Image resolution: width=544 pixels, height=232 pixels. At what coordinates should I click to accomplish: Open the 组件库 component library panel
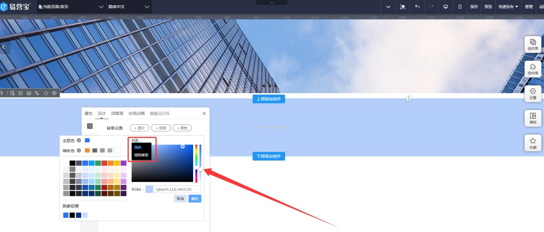pyautogui.click(x=533, y=44)
